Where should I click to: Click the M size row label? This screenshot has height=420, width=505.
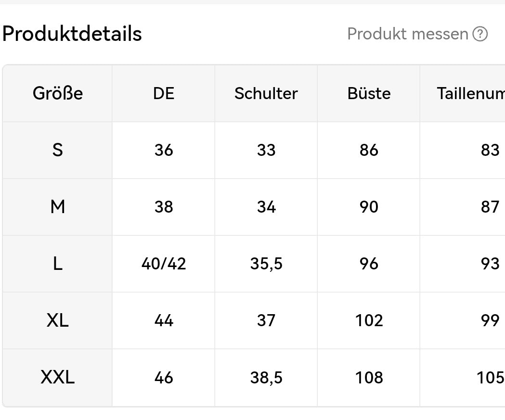pyautogui.click(x=58, y=207)
